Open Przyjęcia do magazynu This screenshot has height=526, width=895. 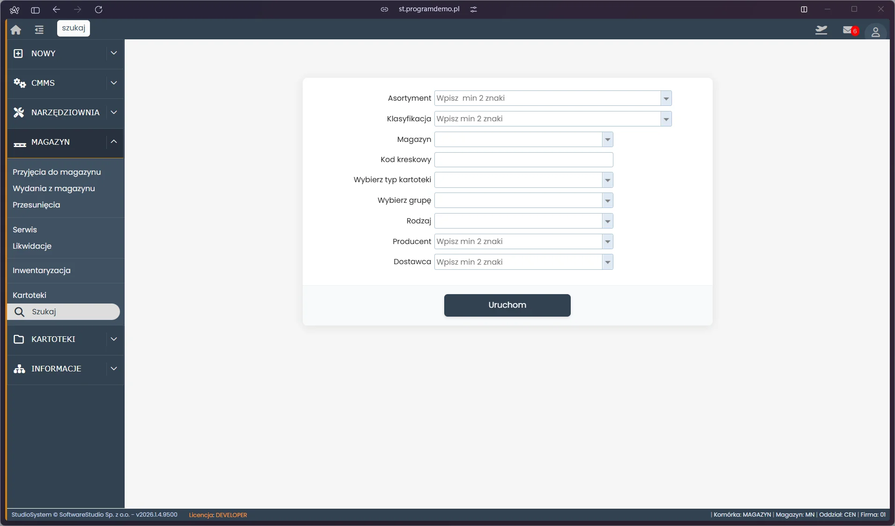click(57, 172)
